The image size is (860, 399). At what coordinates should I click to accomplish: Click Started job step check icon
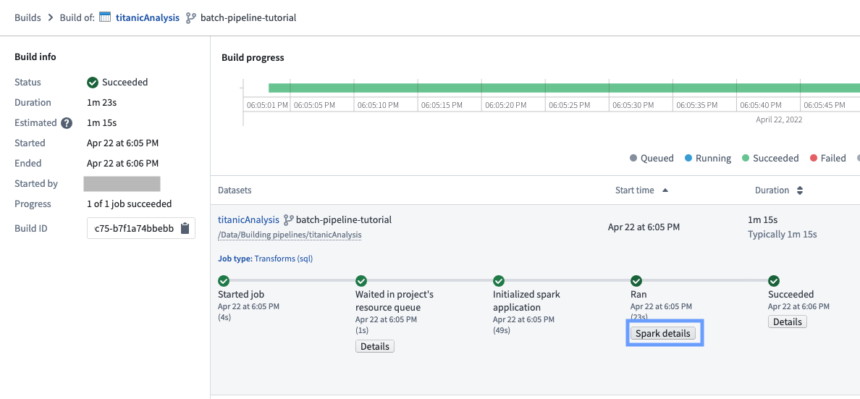tap(224, 281)
